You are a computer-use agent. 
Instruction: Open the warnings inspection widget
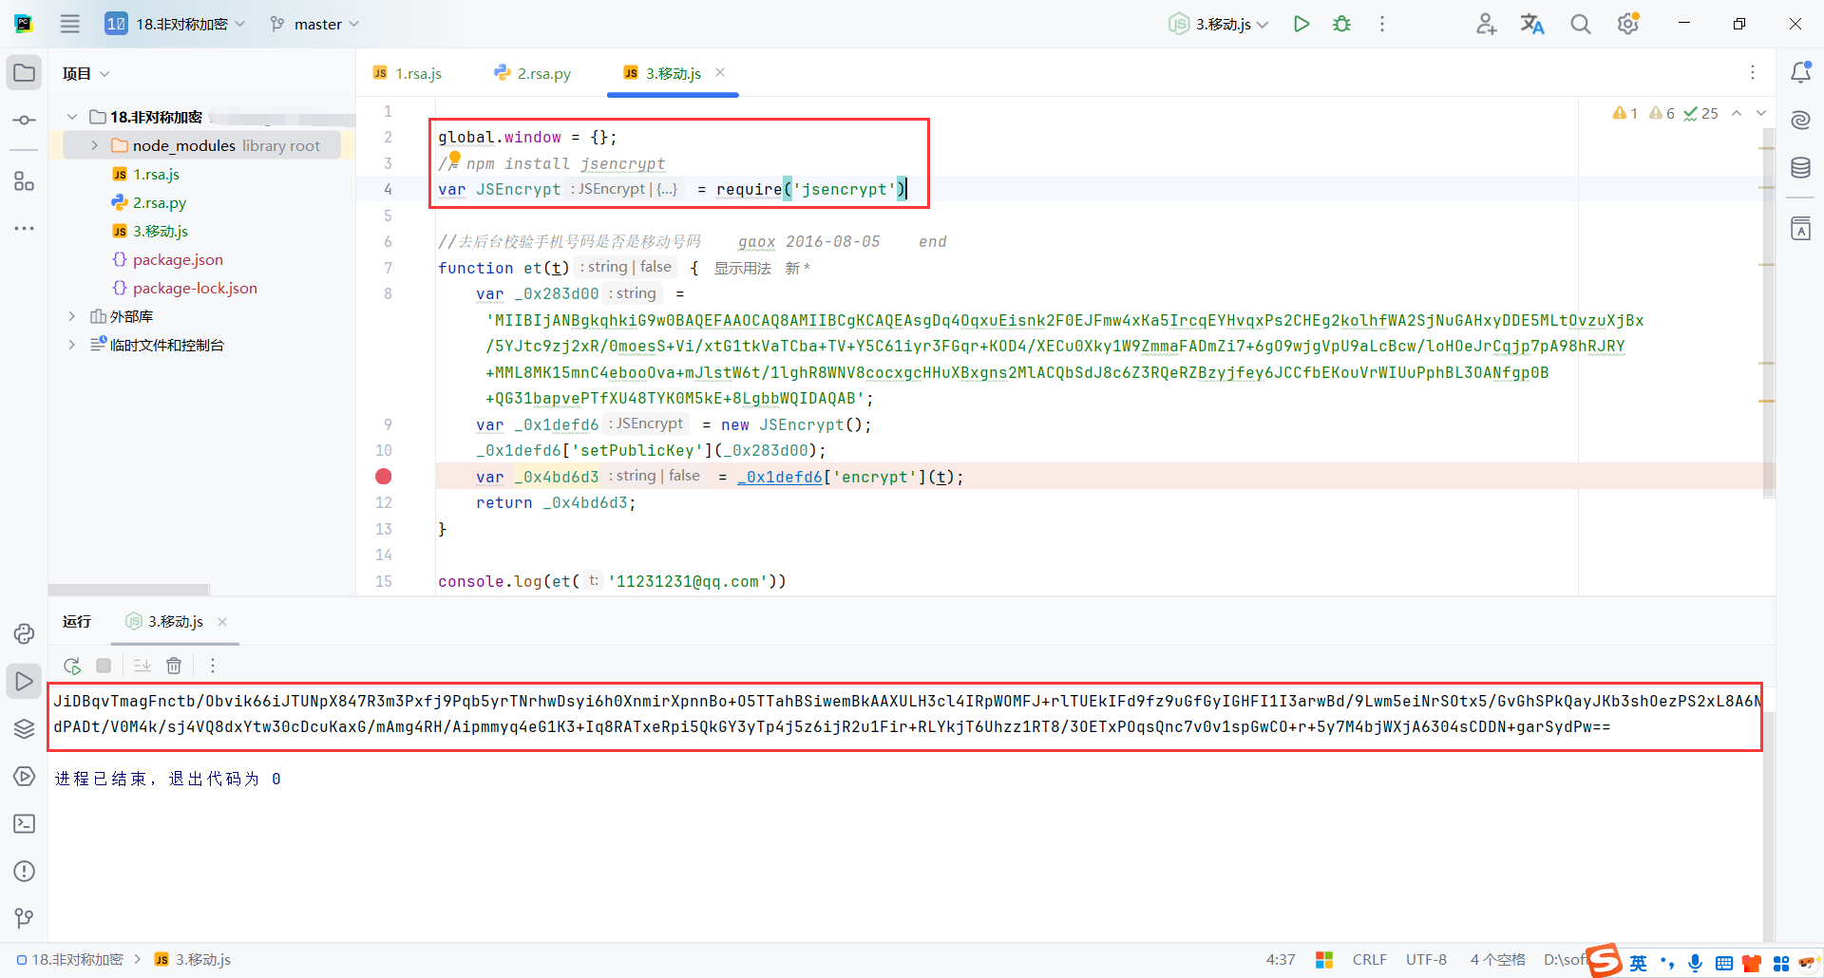(x=1664, y=113)
